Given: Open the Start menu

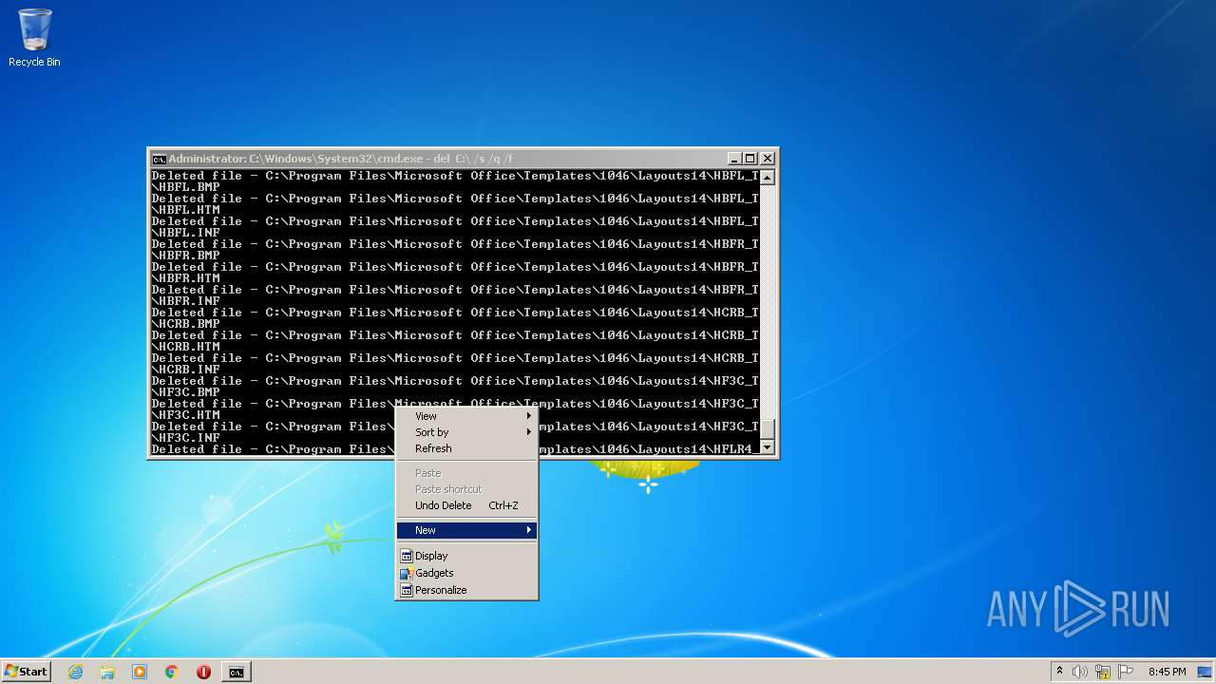Looking at the screenshot, I should point(26,672).
